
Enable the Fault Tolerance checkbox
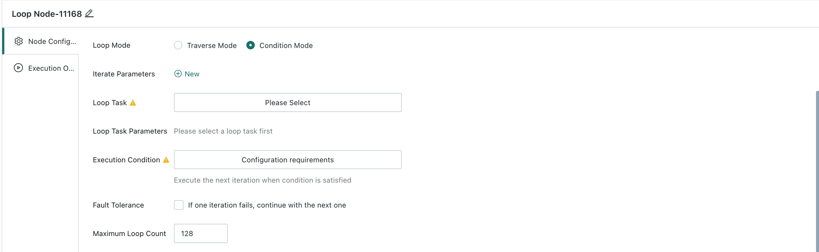pyautogui.click(x=179, y=205)
